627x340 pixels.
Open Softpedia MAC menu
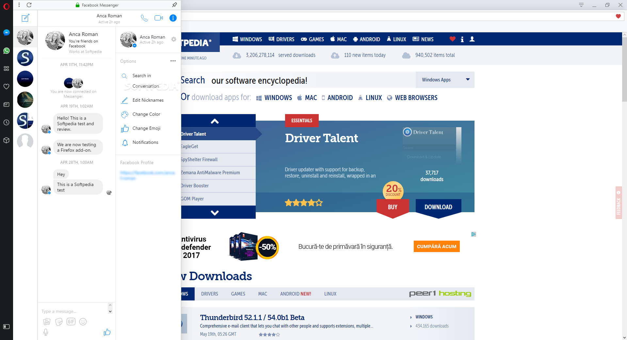tap(339, 39)
